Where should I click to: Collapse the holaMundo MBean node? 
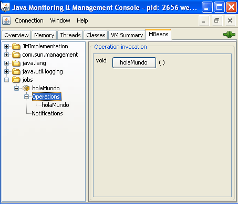pyautogui.click(x=16, y=88)
